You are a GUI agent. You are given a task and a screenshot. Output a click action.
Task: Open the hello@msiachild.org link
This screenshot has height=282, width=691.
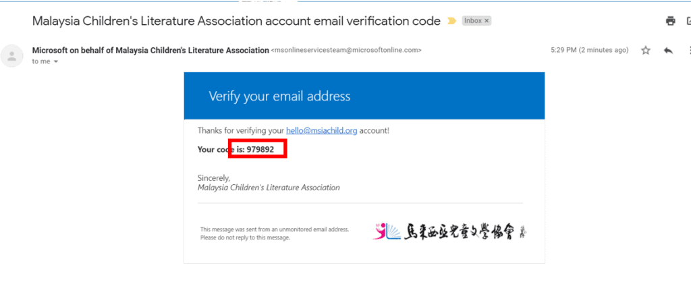321,130
